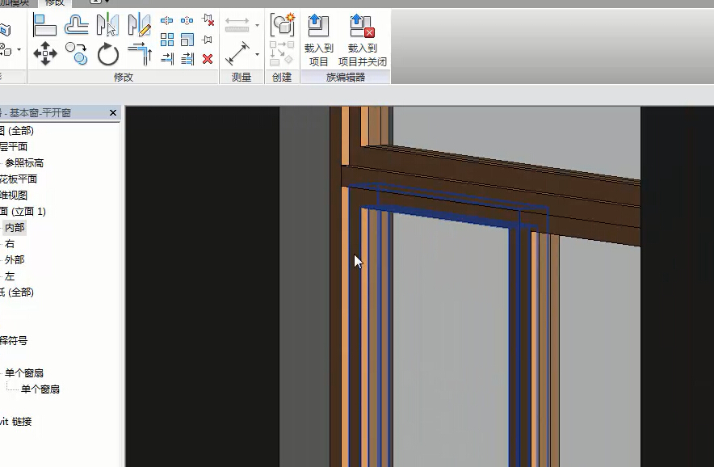Select the Trim/Extend to Corner tool
This screenshot has height=467, width=714.
[139, 54]
